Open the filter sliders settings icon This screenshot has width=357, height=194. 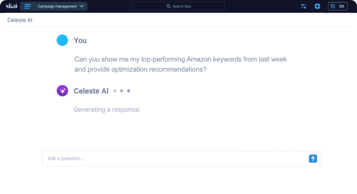click(304, 6)
